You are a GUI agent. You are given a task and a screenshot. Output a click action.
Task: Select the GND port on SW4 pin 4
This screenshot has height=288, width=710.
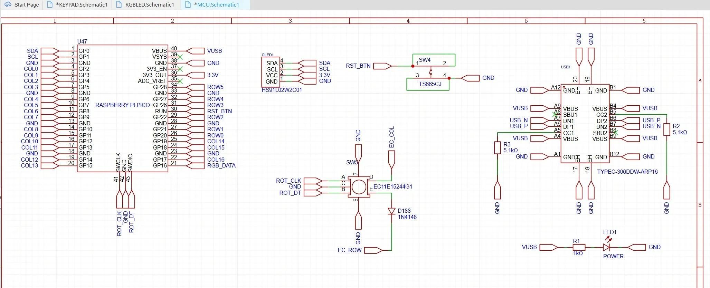tap(470, 78)
